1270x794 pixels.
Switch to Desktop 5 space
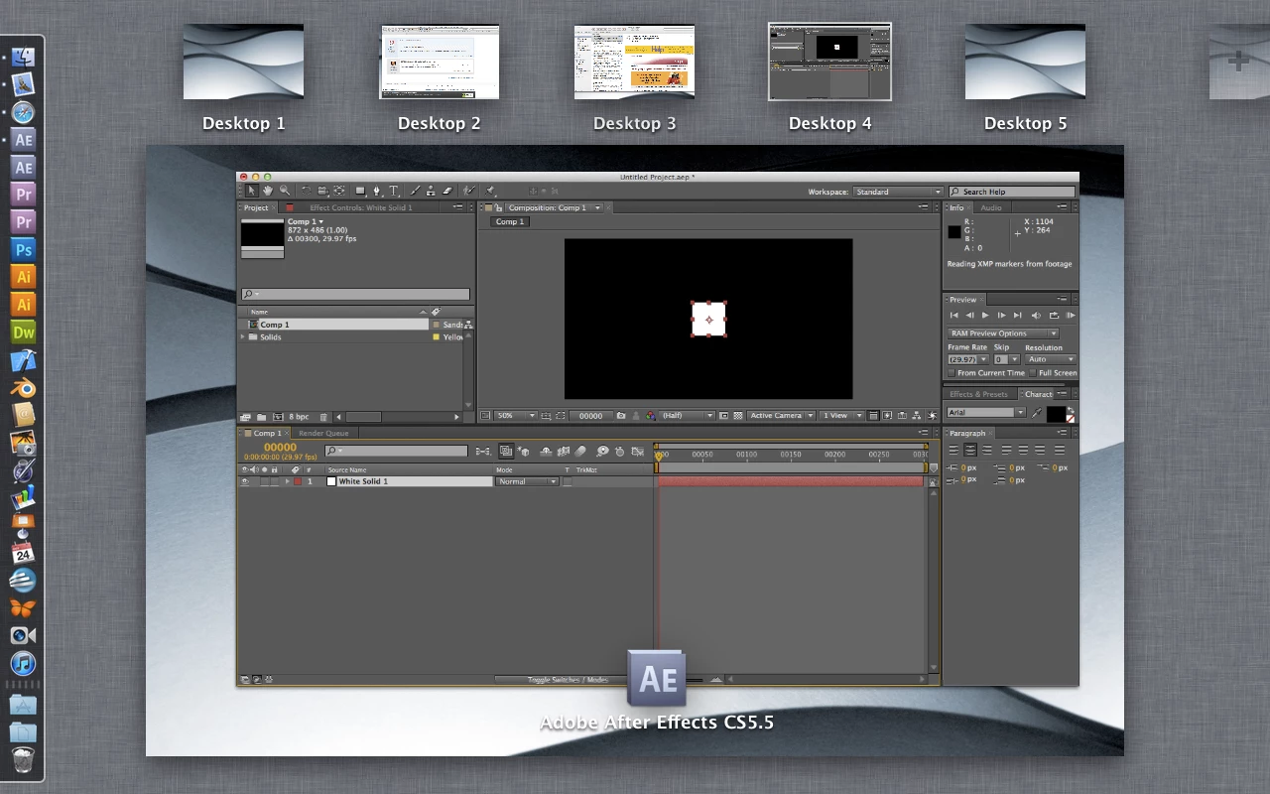(1025, 62)
